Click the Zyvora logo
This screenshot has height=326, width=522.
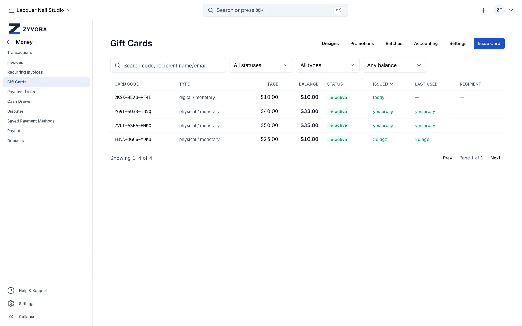point(28,29)
